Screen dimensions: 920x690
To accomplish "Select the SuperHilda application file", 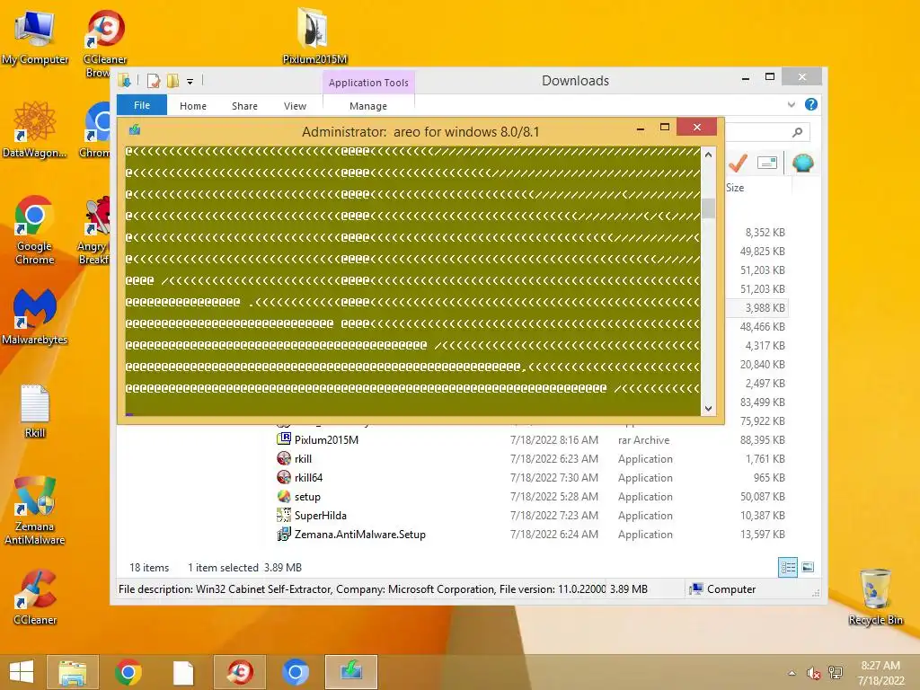I will tap(321, 515).
